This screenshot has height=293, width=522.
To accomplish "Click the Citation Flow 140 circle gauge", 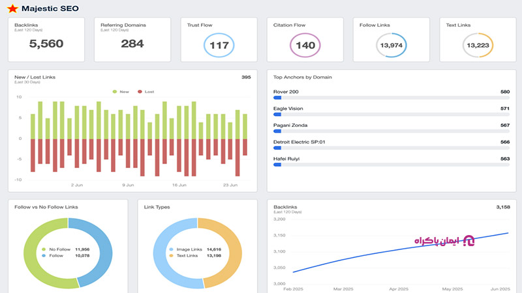I will 305,45.
